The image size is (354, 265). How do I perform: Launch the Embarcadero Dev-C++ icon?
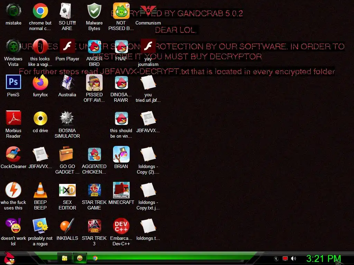(121, 226)
